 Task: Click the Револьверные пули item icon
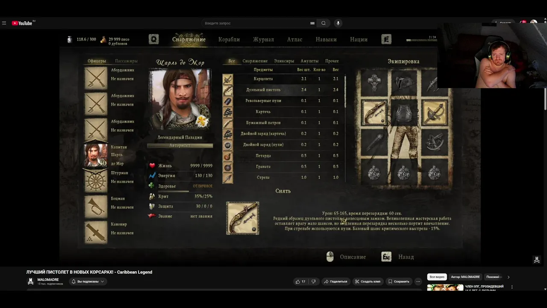(x=228, y=101)
